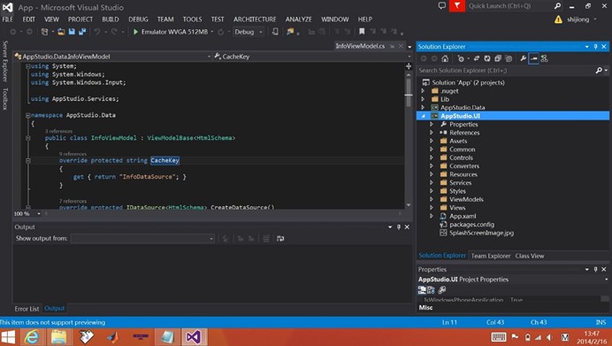This screenshot has width=612, height=346.
Task: Expand the AppStudio.Data project node
Action: [x=423, y=107]
